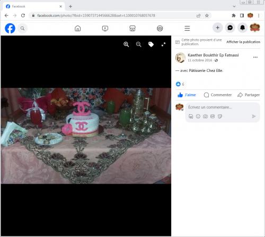The height and width of the screenshot is (237, 265).
Task: Open Kawther Boukthir Ep Fatnassi profile
Action: click(213, 55)
